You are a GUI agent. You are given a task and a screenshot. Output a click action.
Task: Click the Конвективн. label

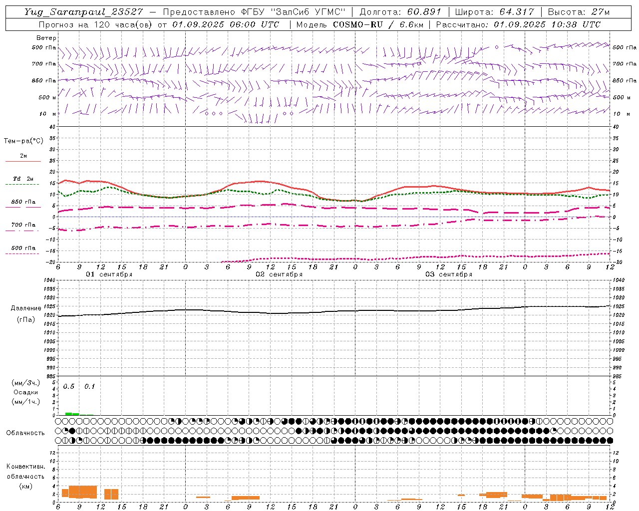[x=25, y=467]
